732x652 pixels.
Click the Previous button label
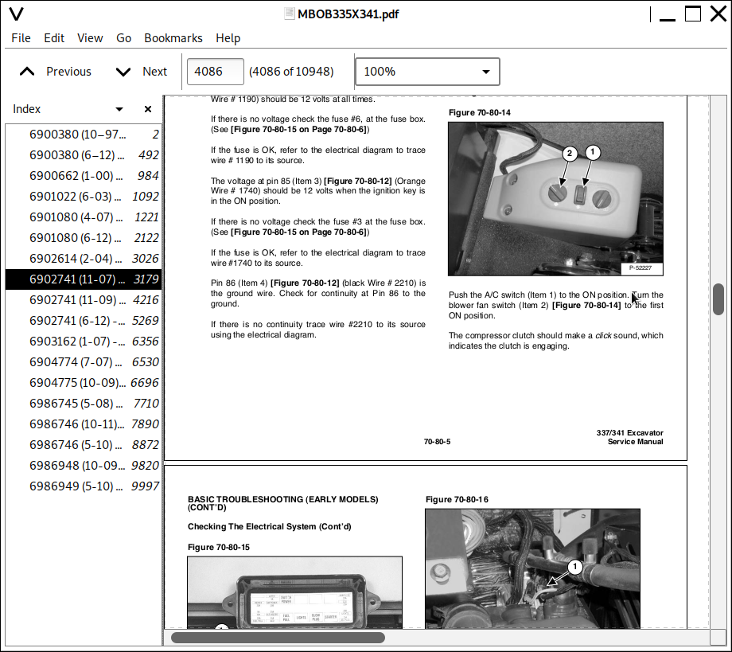pos(68,72)
